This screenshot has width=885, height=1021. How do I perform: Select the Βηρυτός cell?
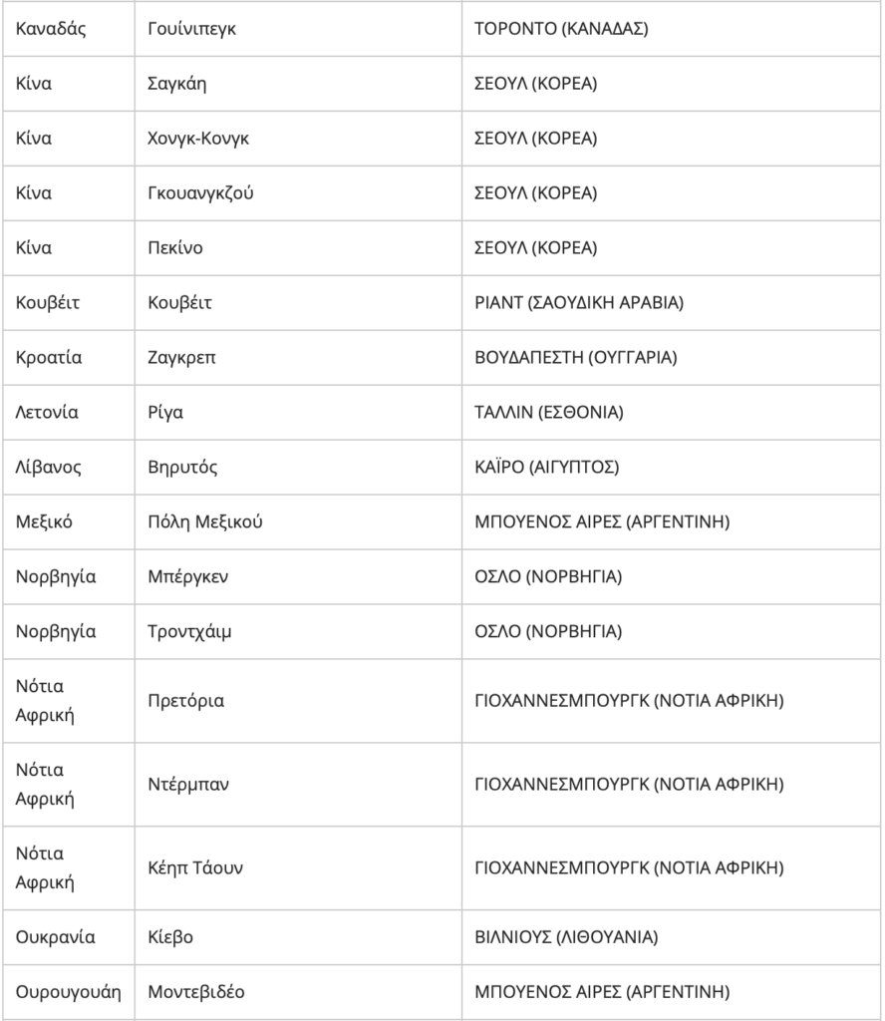(x=298, y=467)
